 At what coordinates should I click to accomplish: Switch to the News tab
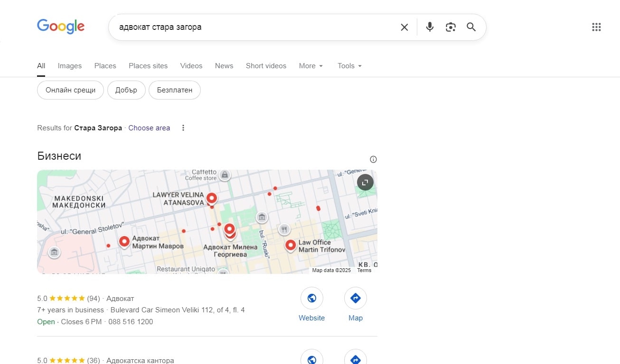(224, 66)
